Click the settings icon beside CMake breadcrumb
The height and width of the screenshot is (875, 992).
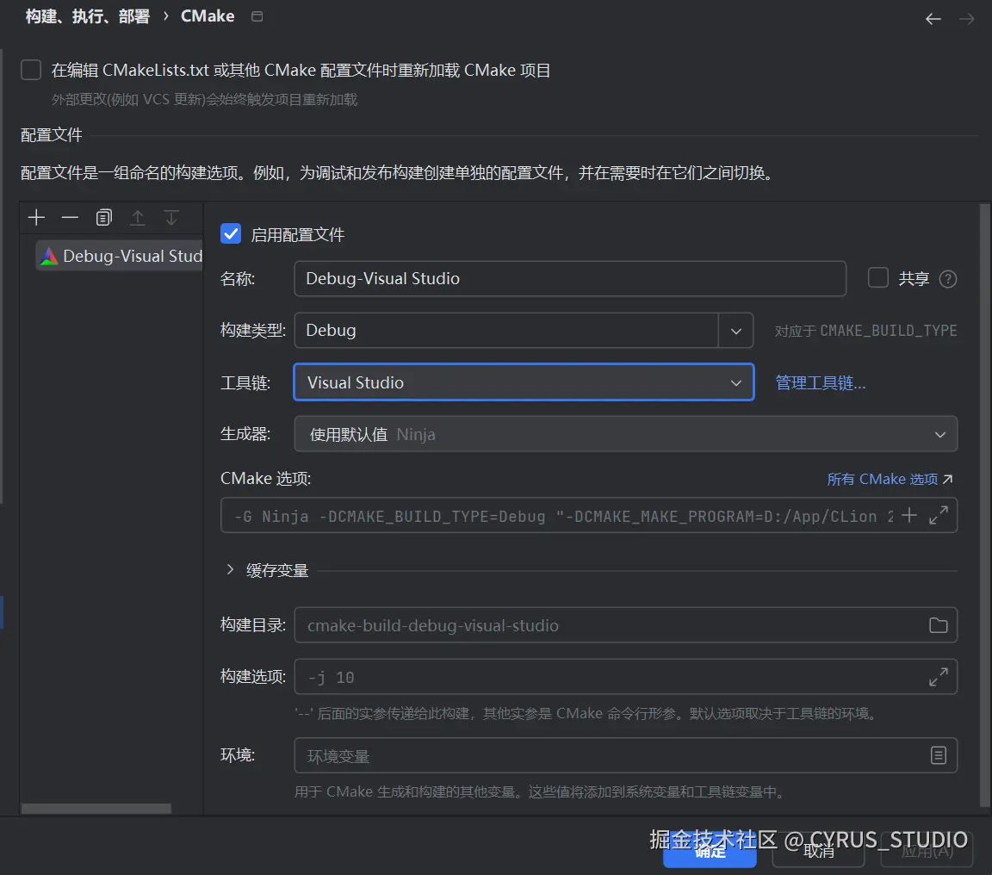(x=257, y=16)
